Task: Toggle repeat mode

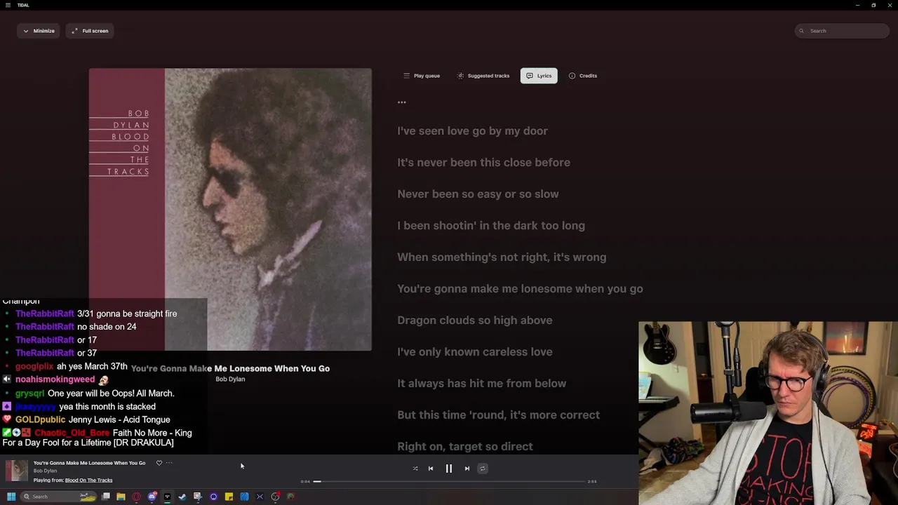Action: click(483, 469)
